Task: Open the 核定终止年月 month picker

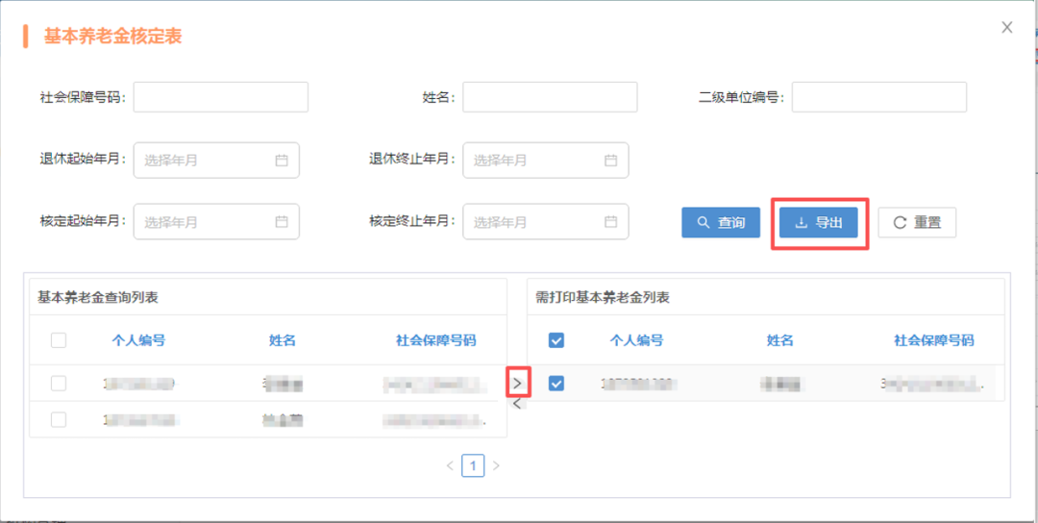Action: [x=546, y=222]
